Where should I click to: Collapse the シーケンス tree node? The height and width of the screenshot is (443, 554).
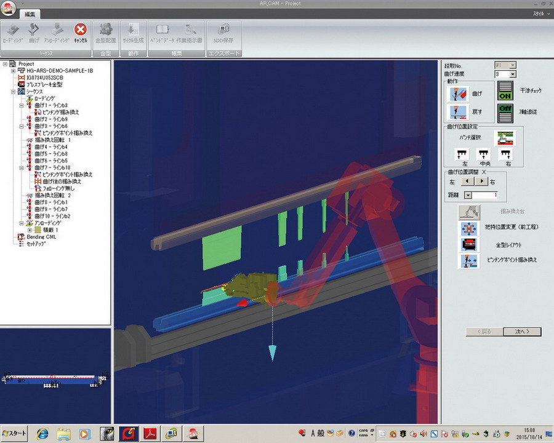click(x=14, y=92)
